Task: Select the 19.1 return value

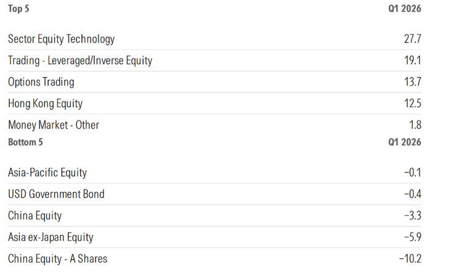Action: pos(413,60)
